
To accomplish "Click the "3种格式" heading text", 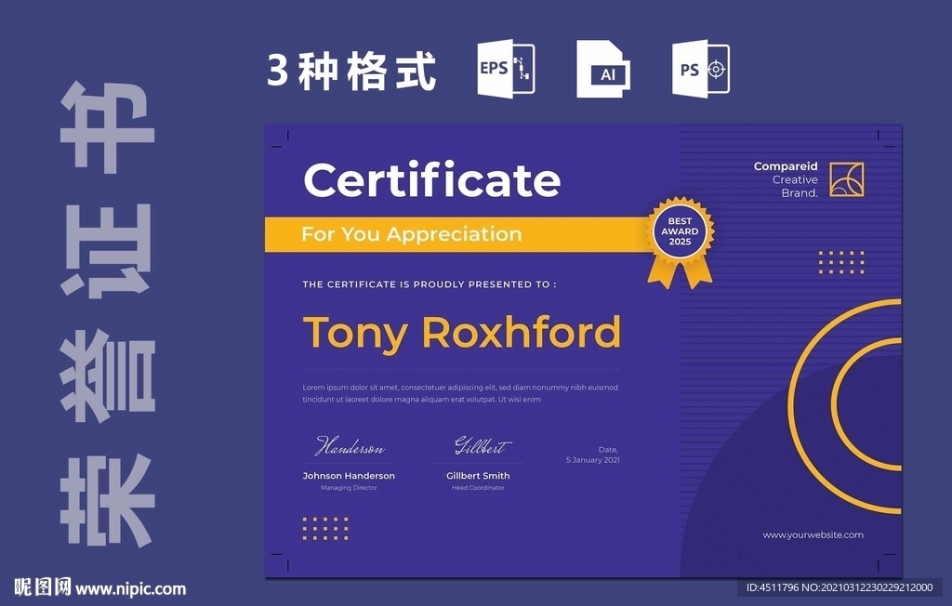I will pos(351,71).
